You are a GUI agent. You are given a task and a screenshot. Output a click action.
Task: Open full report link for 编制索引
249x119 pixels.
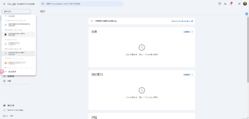click(187, 75)
